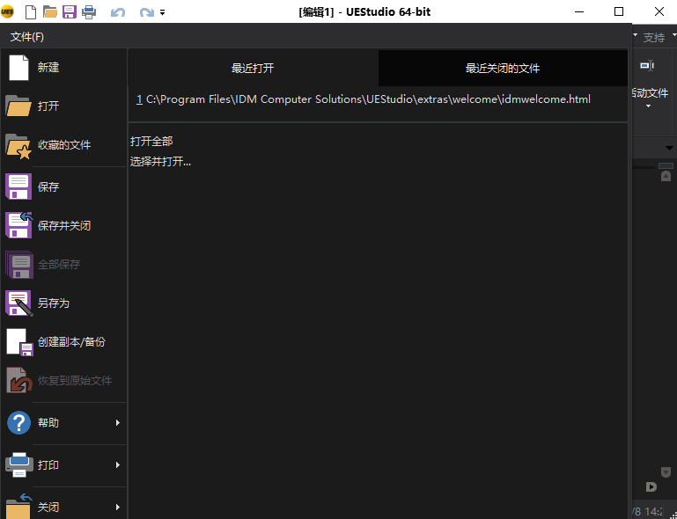This screenshot has width=677, height=519.
Task: Click the UEStudio application logo icon
Action: click(7, 11)
